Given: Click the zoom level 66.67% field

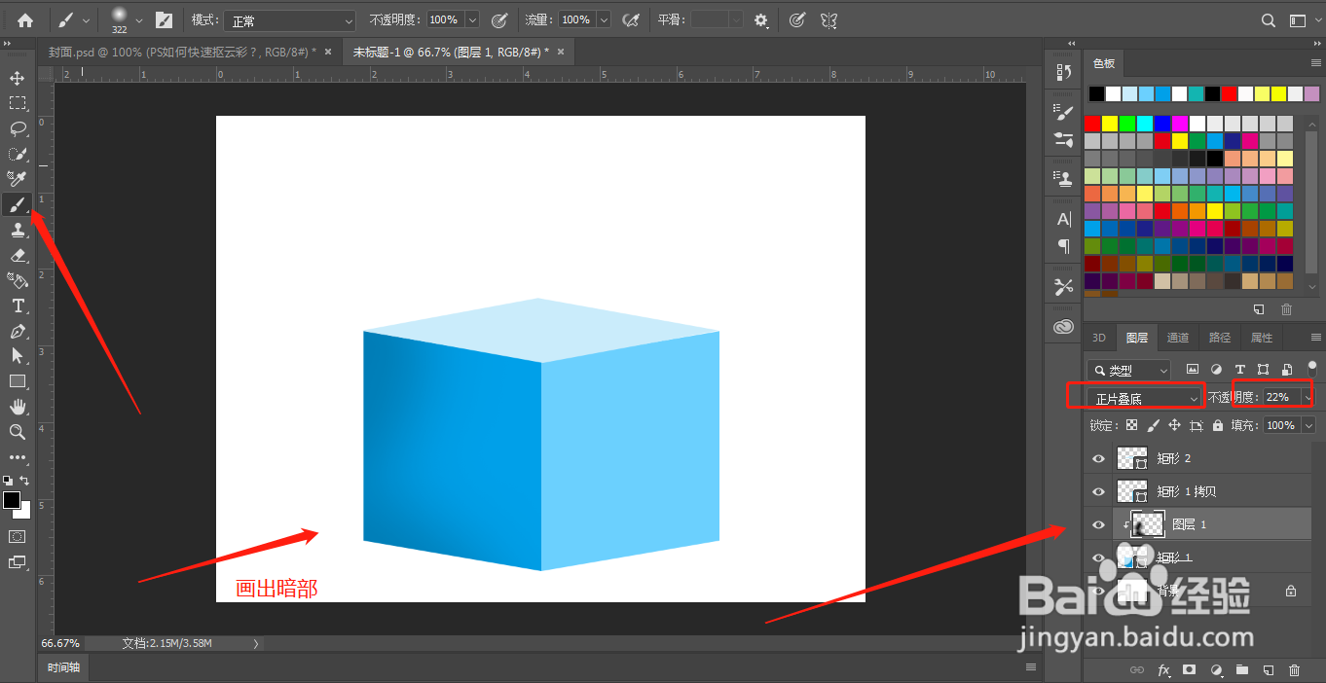Looking at the screenshot, I should coord(61,643).
